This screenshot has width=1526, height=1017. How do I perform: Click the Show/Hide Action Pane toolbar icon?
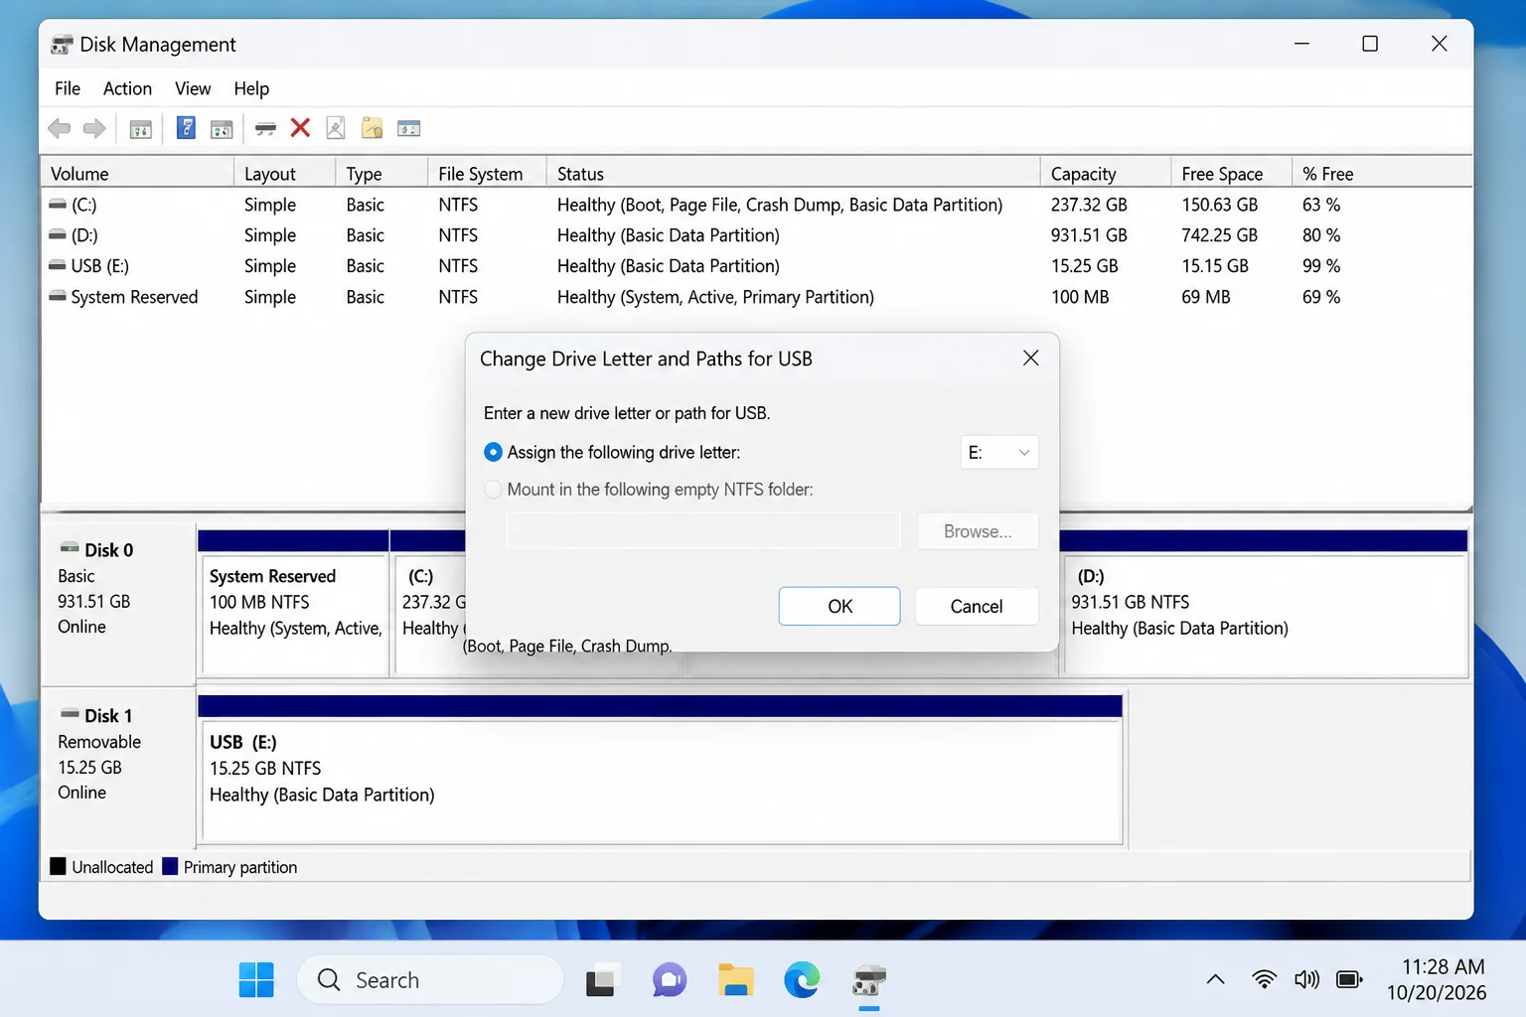(x=222, y=128)
